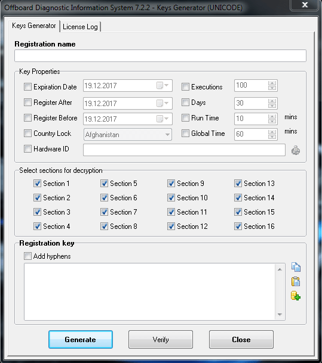This screenshot has width=322, height=363.
Task: Toggle the Hardware ID checkbox
Action: coord(27,149)
